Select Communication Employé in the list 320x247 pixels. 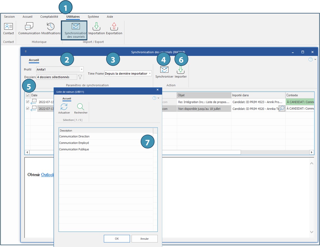[74, 143]
